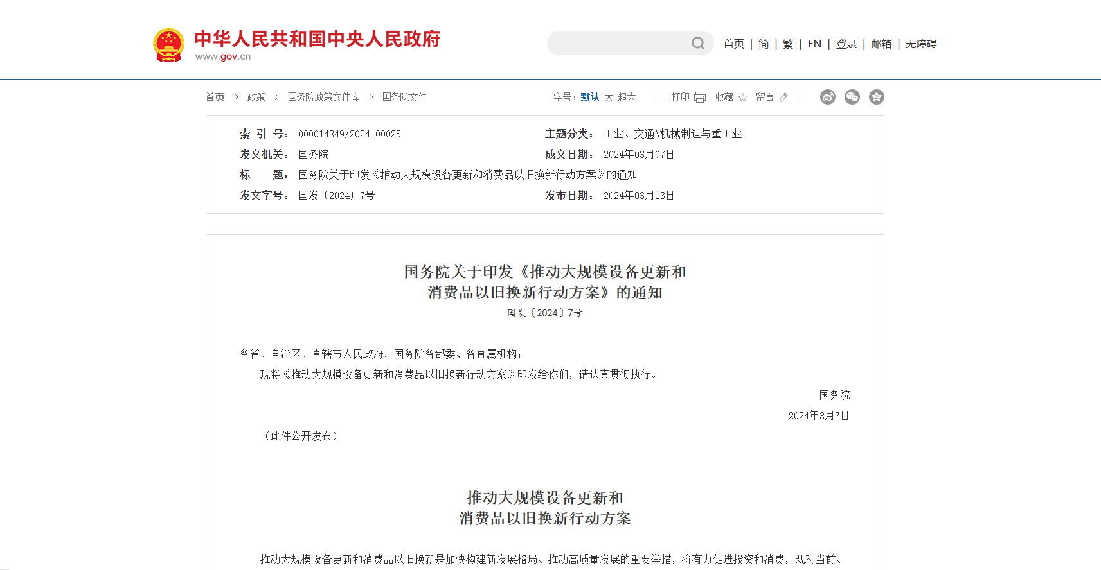Go to 政策 in the breadcrumb

point(256,97)
